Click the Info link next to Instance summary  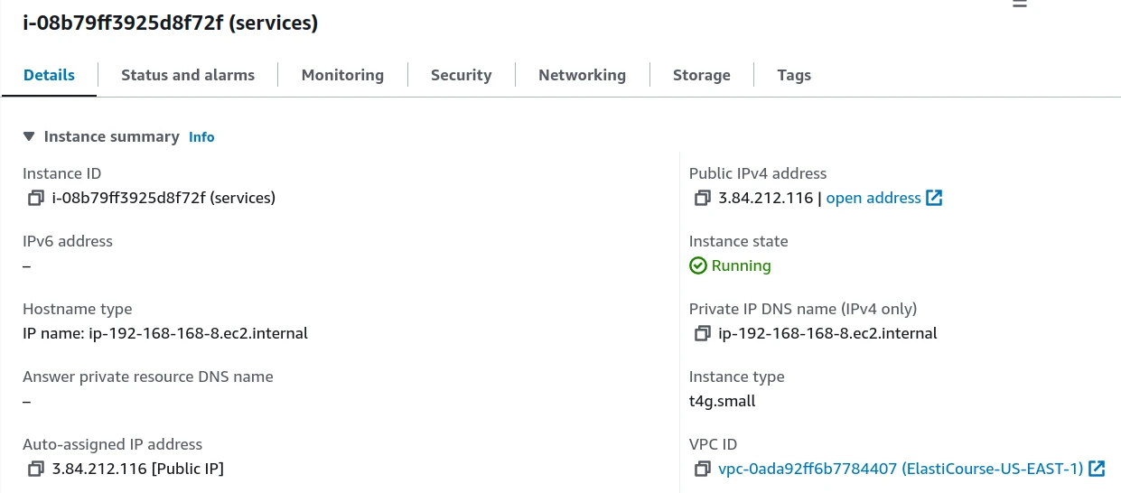(x=201, y=137)
